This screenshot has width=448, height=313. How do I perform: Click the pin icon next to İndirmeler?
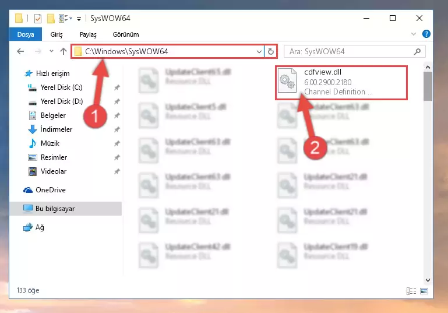click(117, 129)
